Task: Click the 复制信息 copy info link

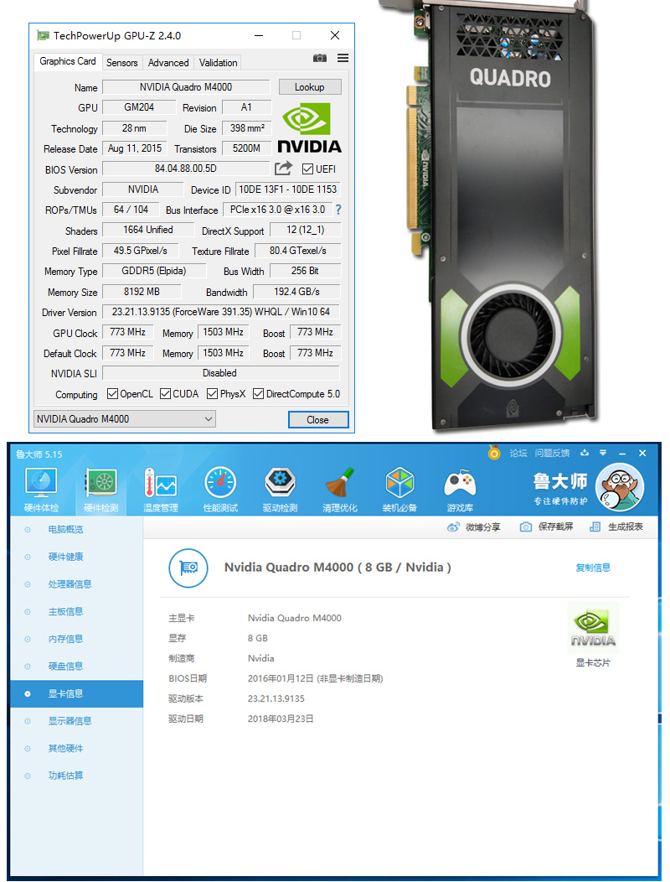Action: pyautogui.click(x=593, y=568)
